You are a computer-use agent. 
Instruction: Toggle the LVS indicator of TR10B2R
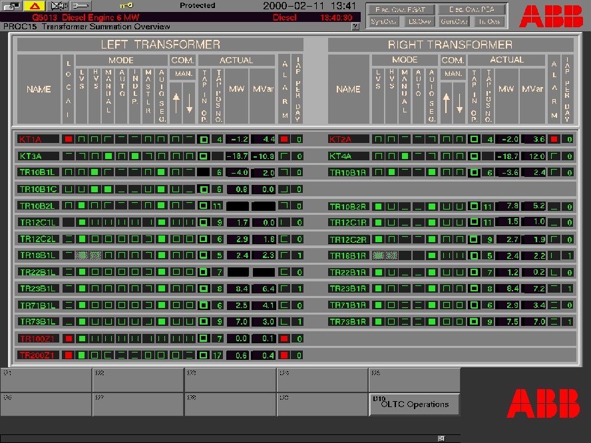pyautogui.click(x=378, y=206)
